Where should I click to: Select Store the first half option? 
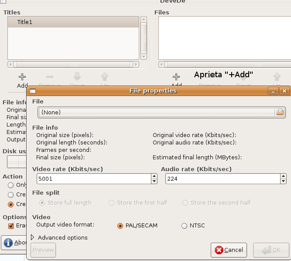point(138,203)
